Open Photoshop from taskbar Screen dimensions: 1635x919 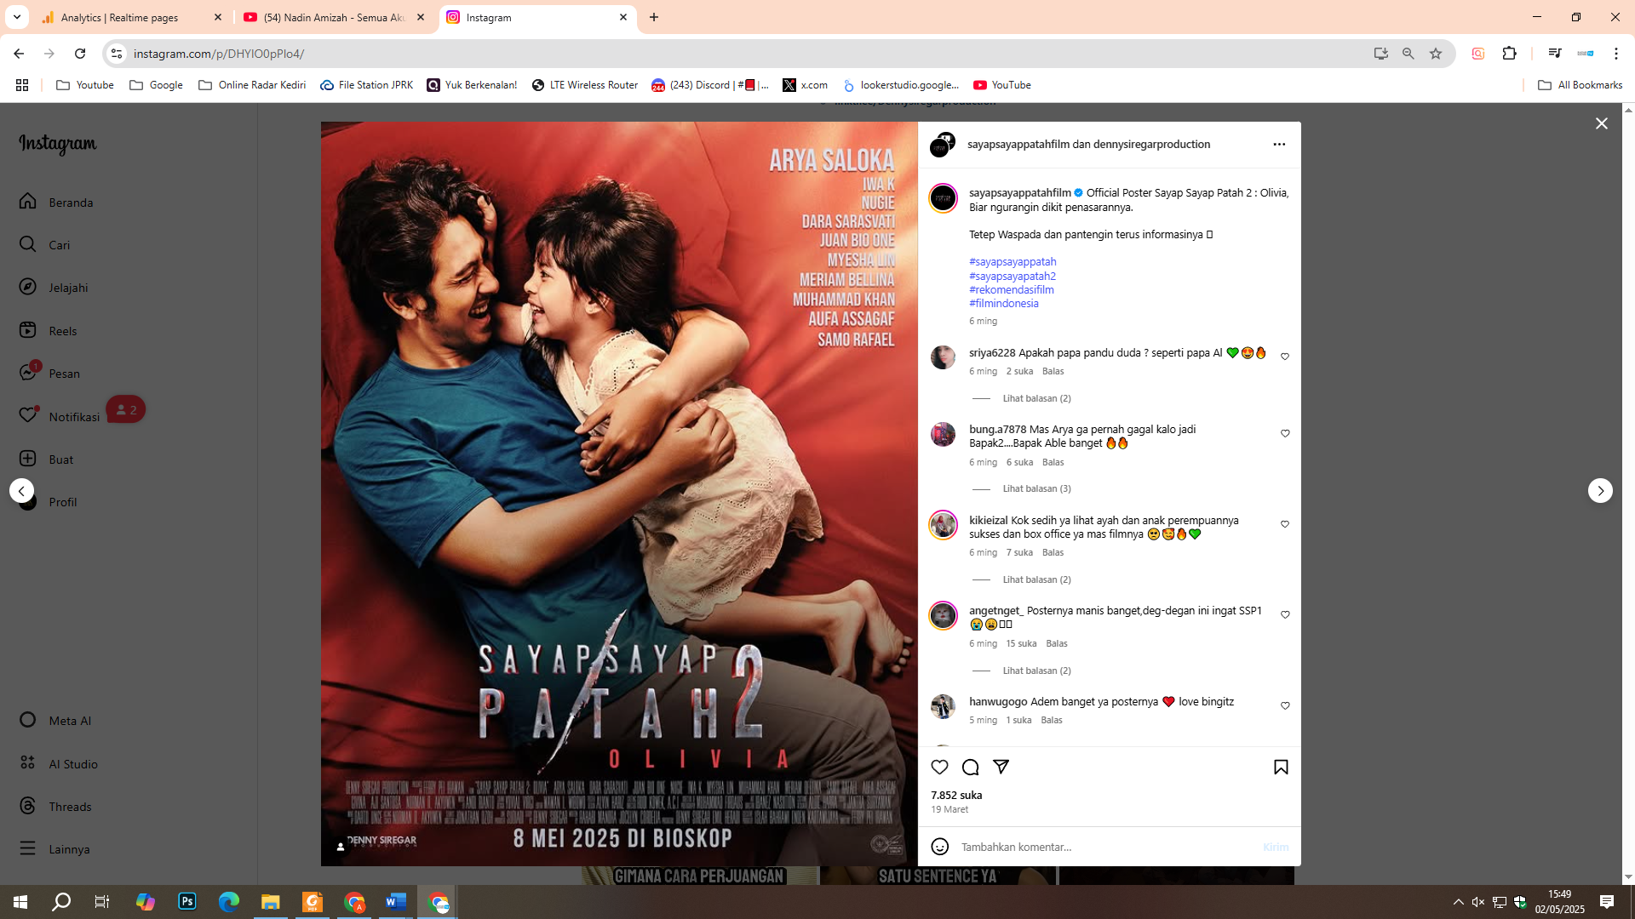[x=187, y=901]
